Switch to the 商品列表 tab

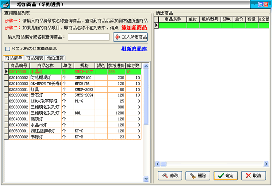point(35,58)
